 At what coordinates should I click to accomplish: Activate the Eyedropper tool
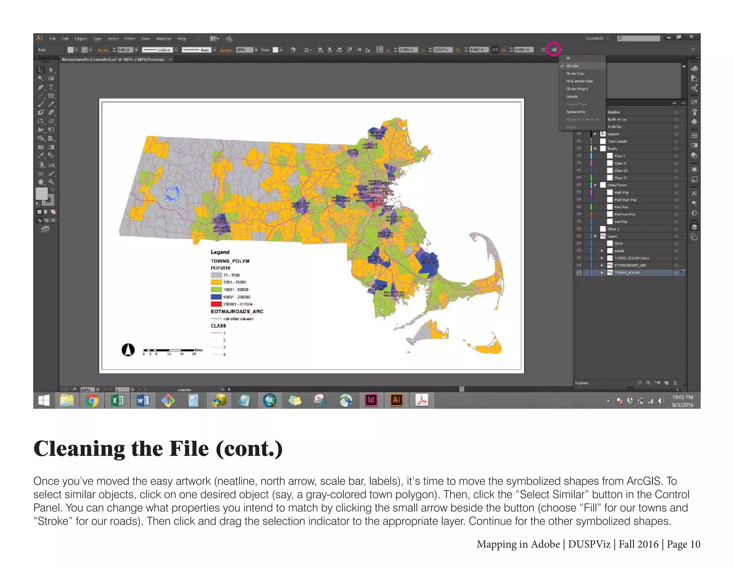[x=41, y=156]
